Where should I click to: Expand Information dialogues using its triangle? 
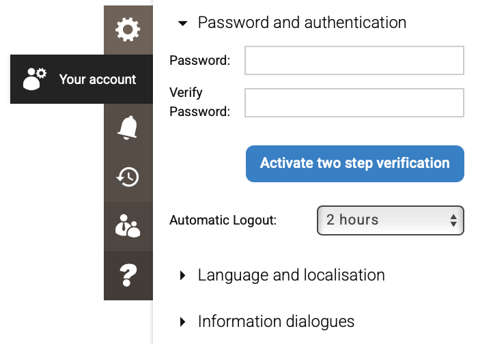tap(182, 321)
